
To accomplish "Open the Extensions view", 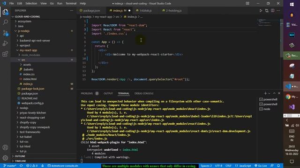I will click(5, 54).
